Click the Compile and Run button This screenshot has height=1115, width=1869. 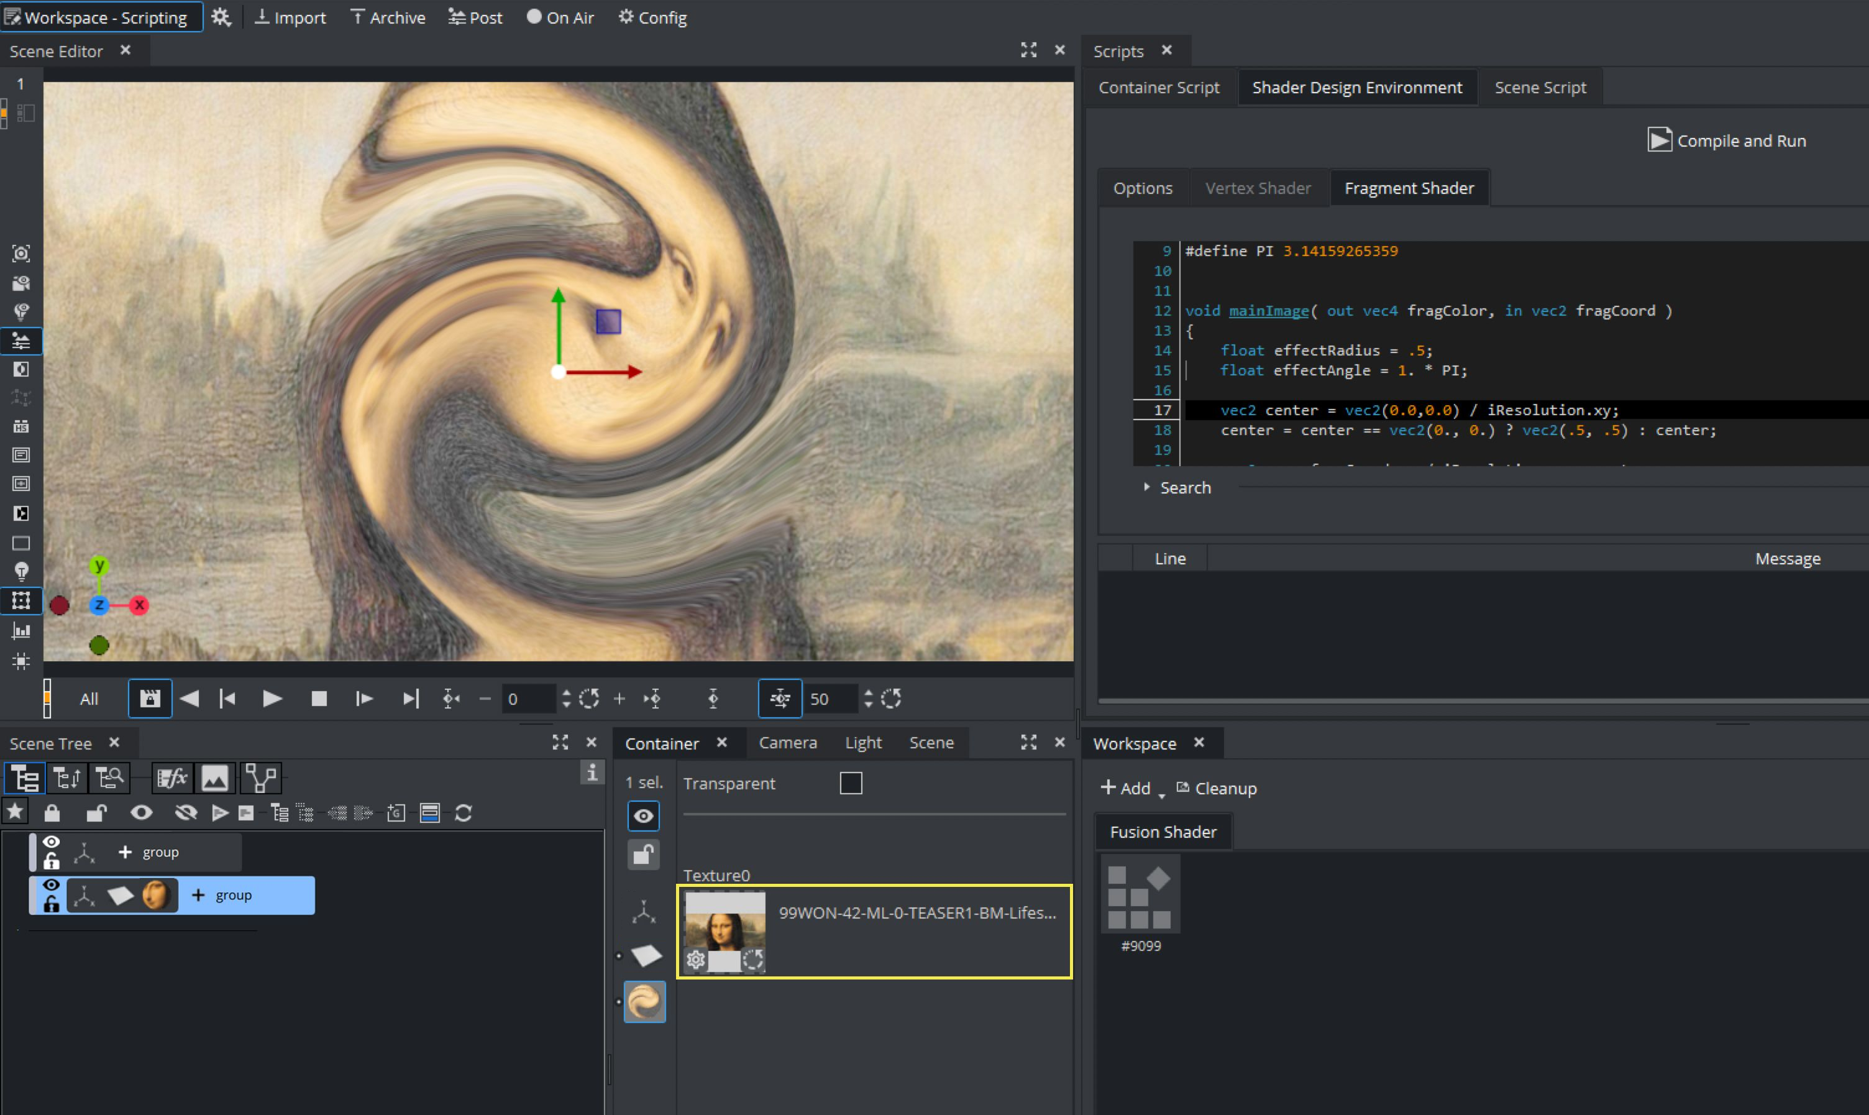pyautogui.click(x=1726, y=140)
